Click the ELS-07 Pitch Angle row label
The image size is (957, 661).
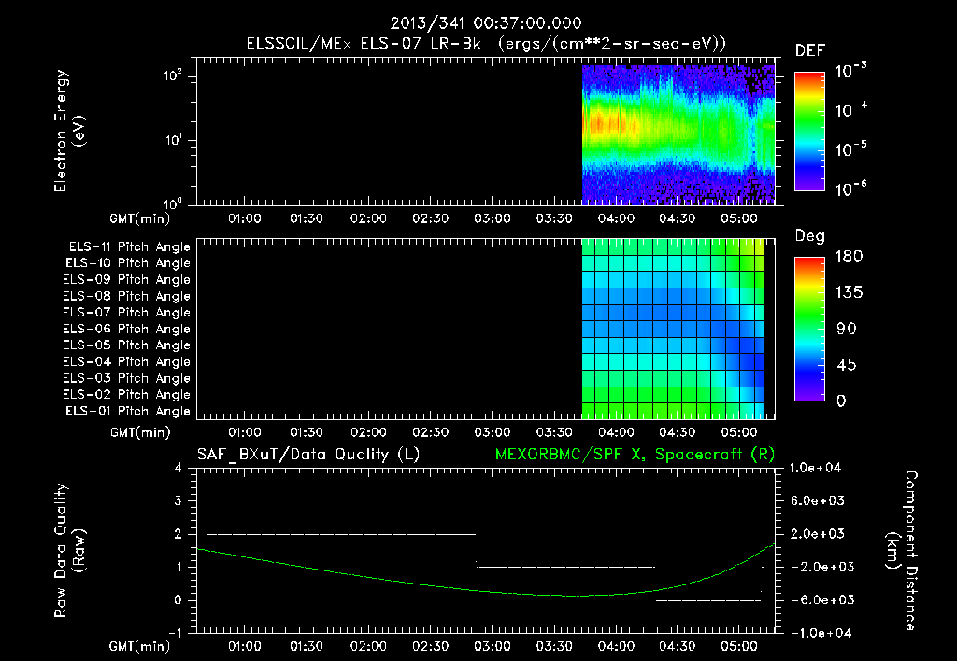pos(126,312)
